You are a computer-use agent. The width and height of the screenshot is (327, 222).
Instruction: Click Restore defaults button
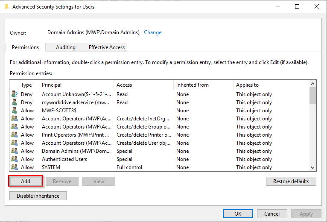coord(291,181)
